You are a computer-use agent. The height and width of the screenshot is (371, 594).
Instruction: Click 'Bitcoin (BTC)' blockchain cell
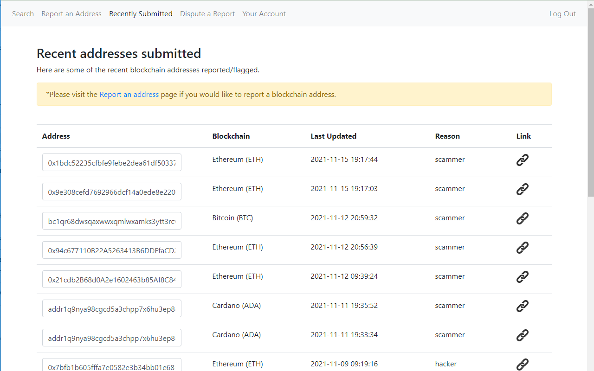tap(232, 218)
